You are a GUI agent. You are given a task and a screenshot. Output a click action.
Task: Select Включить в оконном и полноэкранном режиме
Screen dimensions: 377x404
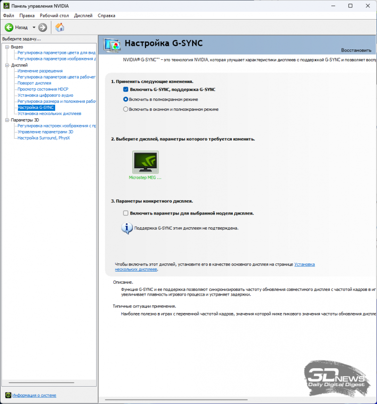[126, 109]
